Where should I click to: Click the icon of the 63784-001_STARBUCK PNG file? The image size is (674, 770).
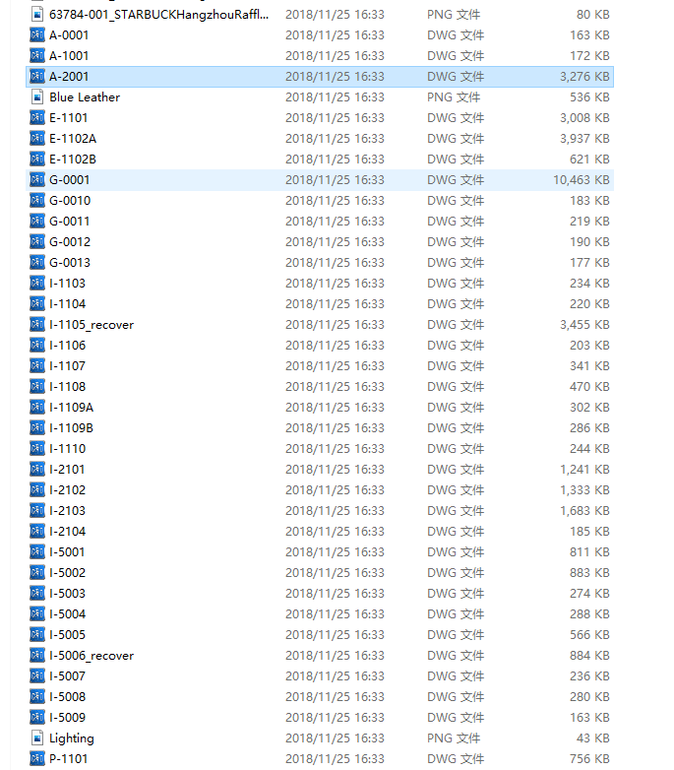click(x=37, y=15)
